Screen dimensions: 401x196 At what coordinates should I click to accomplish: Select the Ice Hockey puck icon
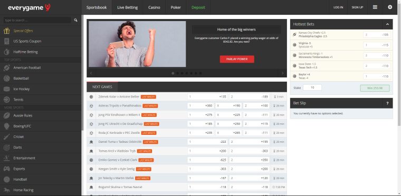7,89
